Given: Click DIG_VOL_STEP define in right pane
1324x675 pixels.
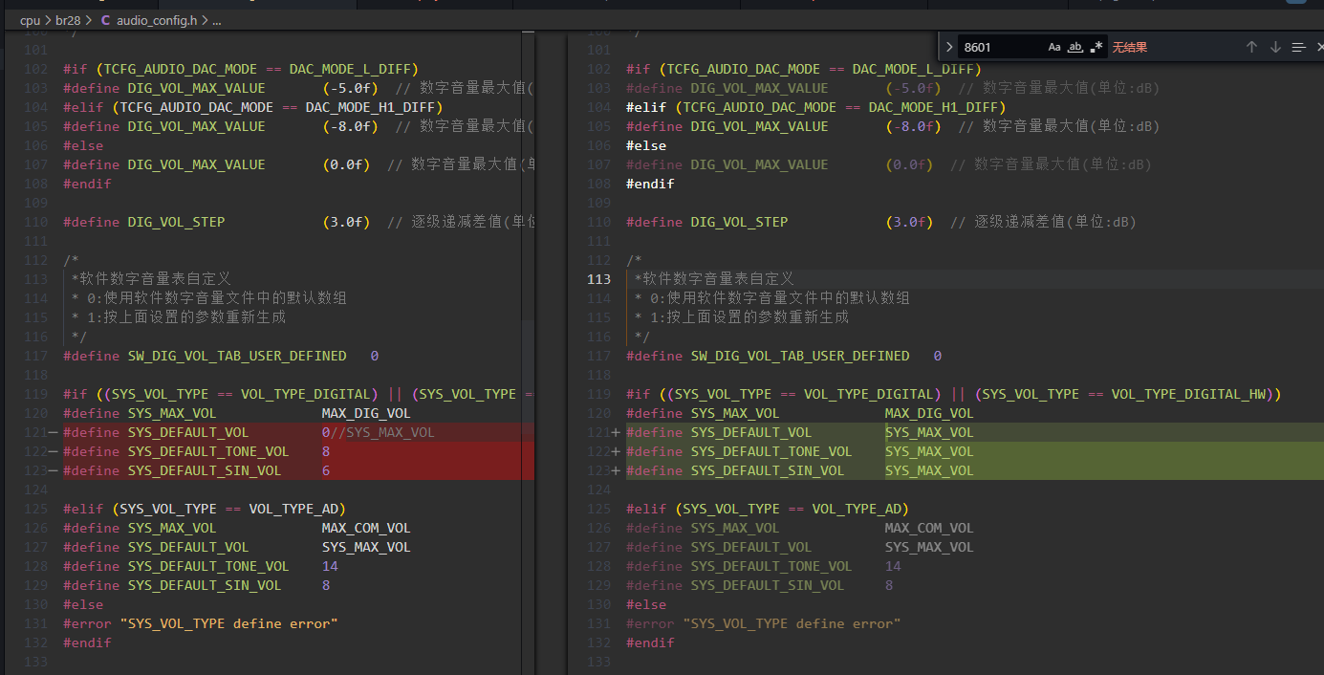Looking at the screenshot, I should [739, 222].
